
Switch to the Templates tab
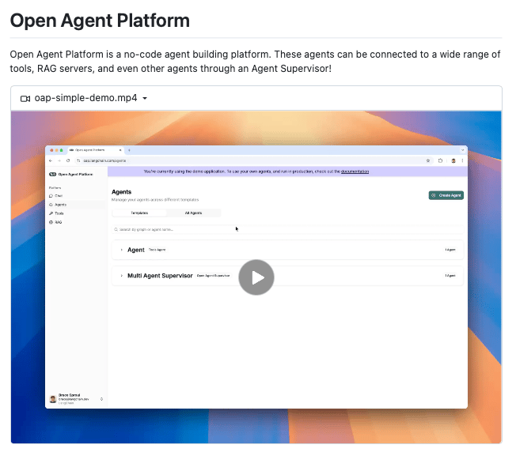coord(139,213)
